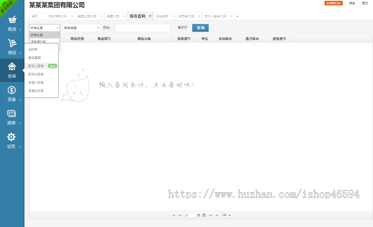
Task: Sort by the 商品类别 column header
Action: coord(77,39)
